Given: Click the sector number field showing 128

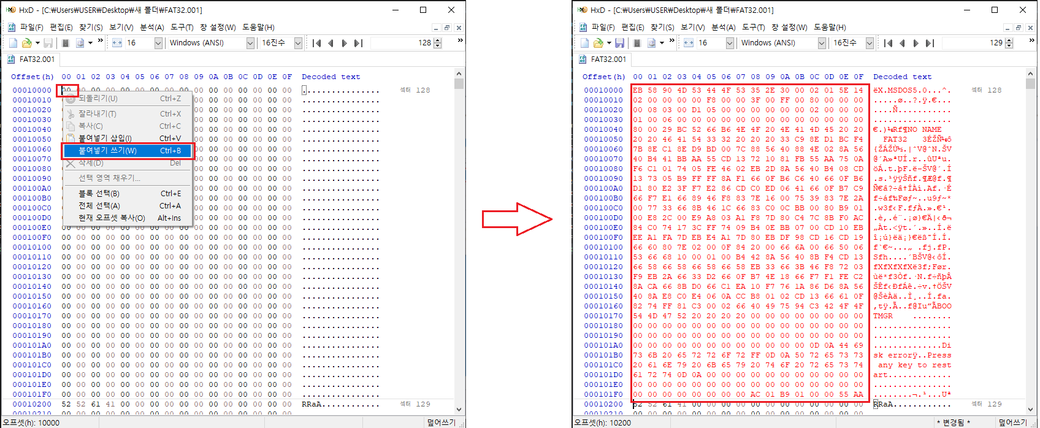Looking at the screenshot, I should 402,43.
